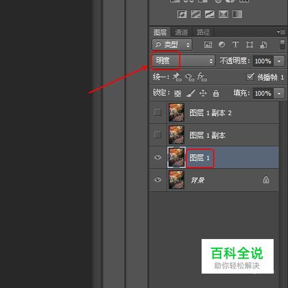Click the unify layer visibility icon
The height and width of the screenshot is (288, 288).
[190, 77]
